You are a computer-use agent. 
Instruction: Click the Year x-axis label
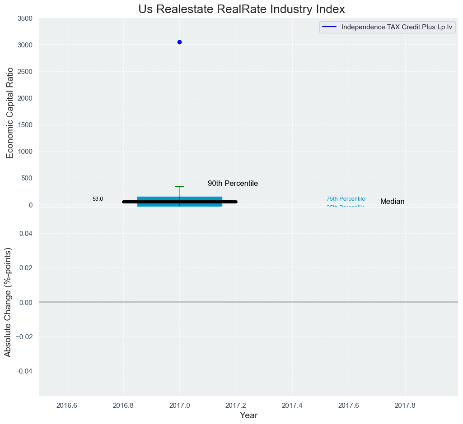(x=248, y=415)
